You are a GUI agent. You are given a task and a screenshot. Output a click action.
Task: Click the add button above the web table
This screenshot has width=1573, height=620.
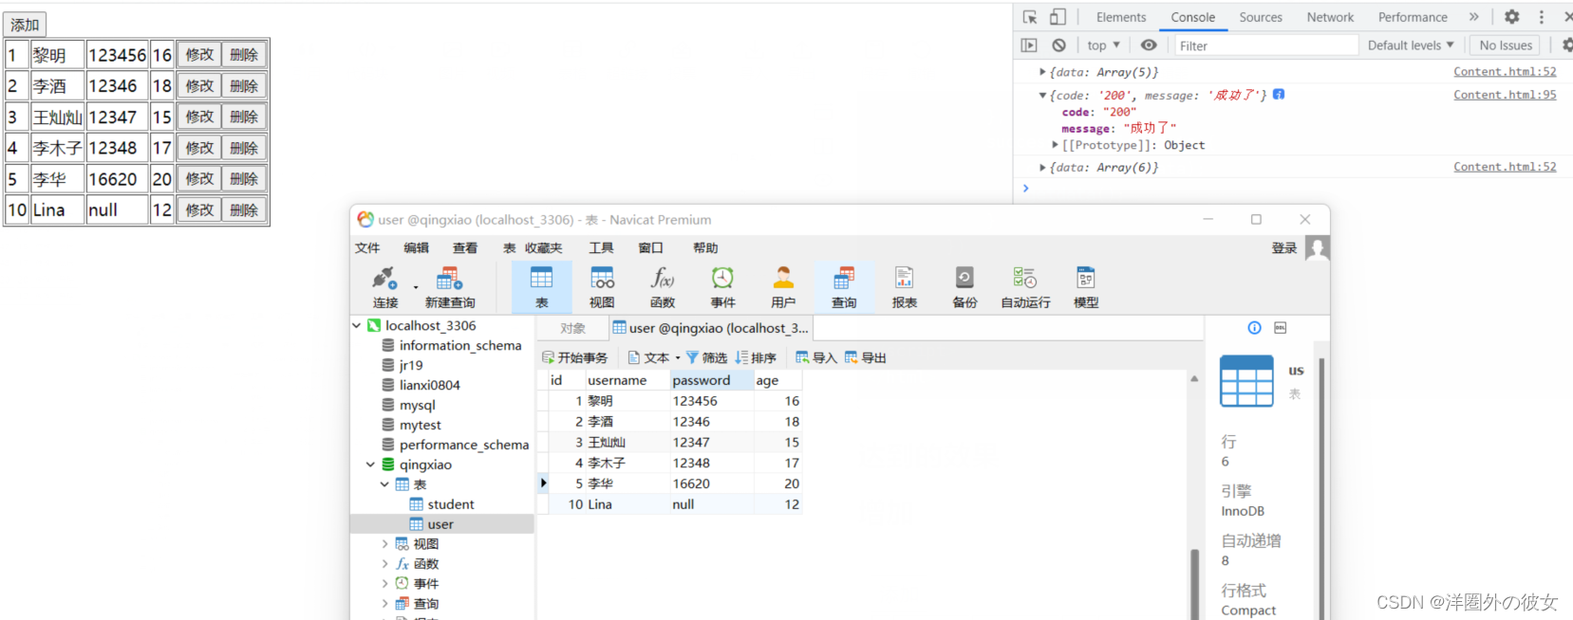coord(25,25)
